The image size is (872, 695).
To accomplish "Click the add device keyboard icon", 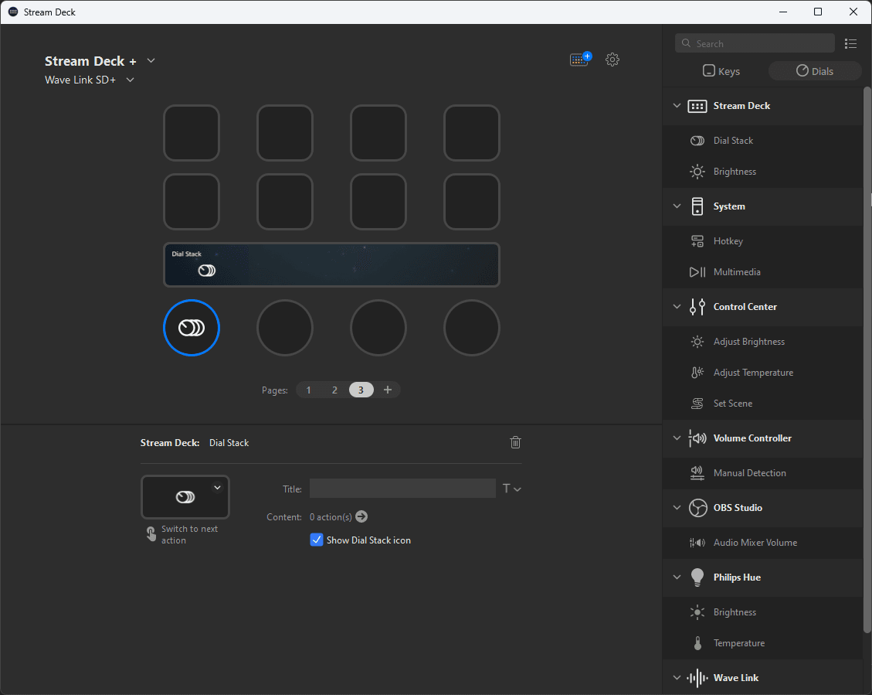I will (579, 60).
